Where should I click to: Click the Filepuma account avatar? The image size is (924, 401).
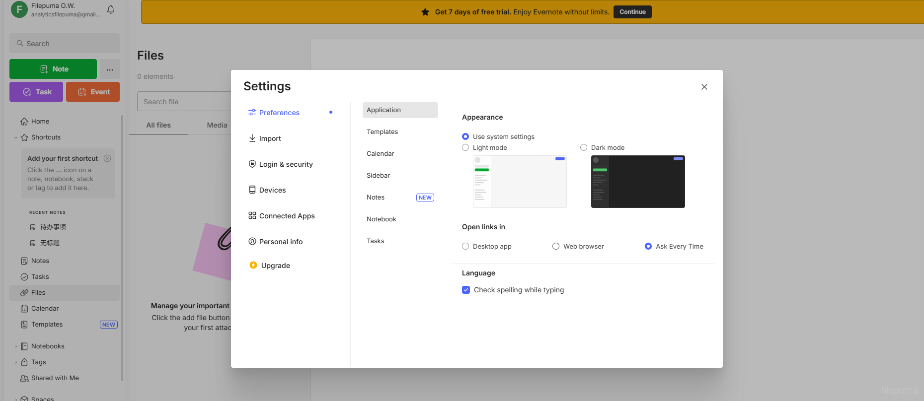pyautogui.click(x=19, y=9)
